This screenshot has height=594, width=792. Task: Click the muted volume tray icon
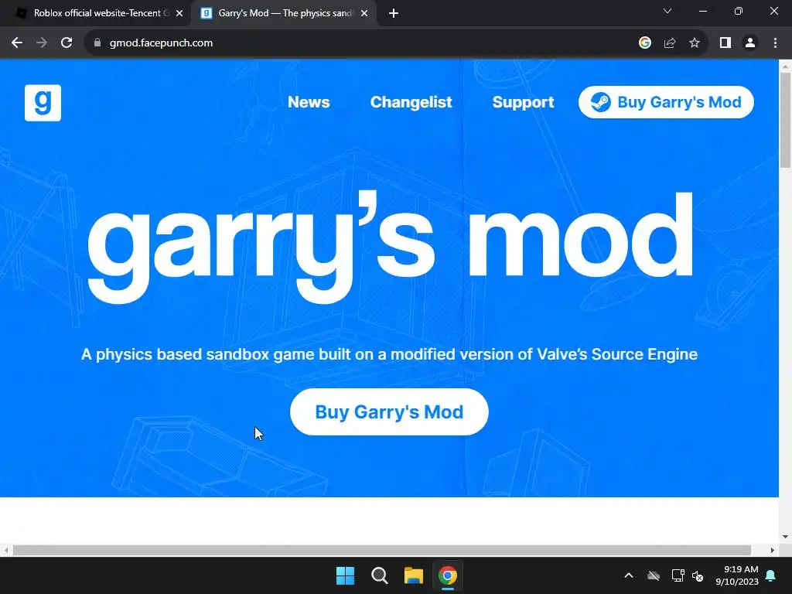point(698,575)
